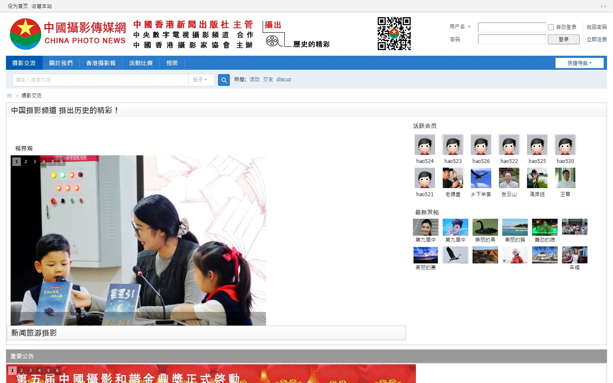This screenshot has width=613, height=383.
Task: Click the 设为首页 link
Action: click(18, 6)
